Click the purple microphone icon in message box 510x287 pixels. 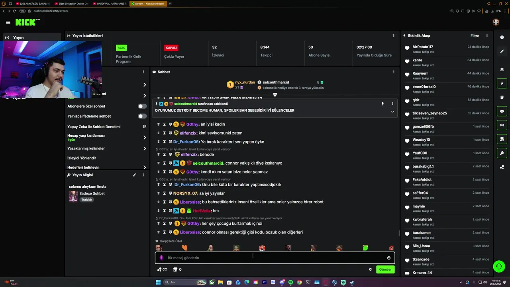pos(161,258)
